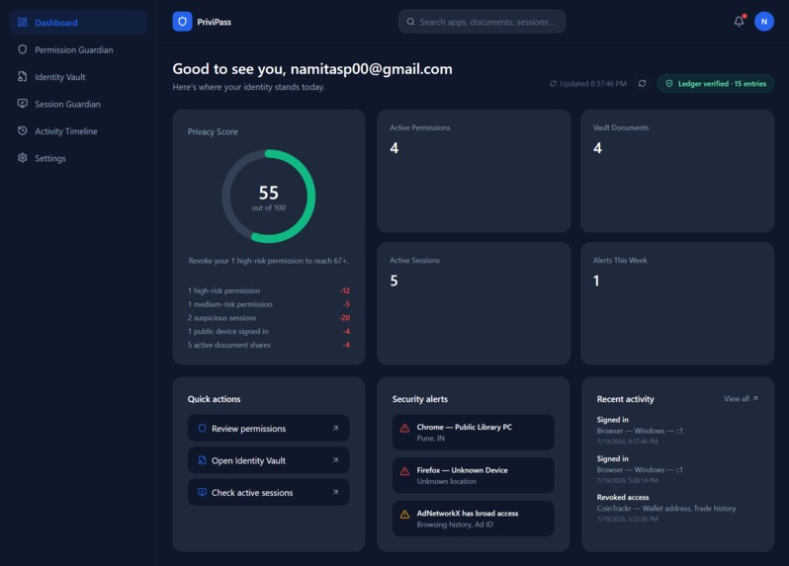Click the Ledger verified shield-check icon
Image resolution: width=789 pixels, height=566 pixels.
pyautogui.click(x=669, y=83)
